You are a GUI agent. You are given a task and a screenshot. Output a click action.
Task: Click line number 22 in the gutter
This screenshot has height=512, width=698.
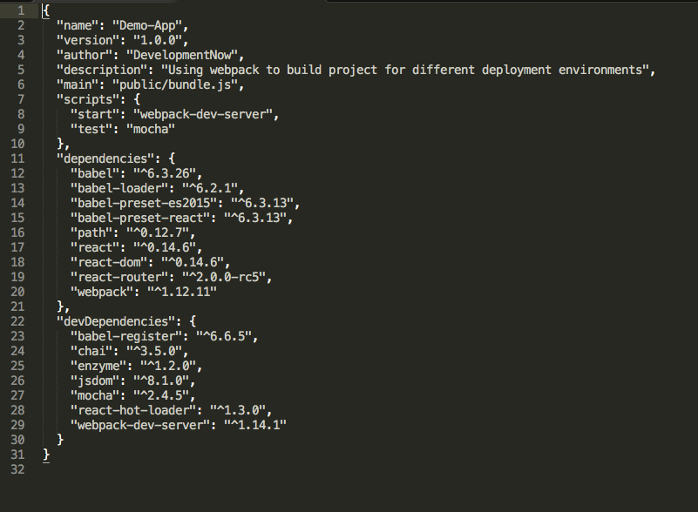click(19, 321)
